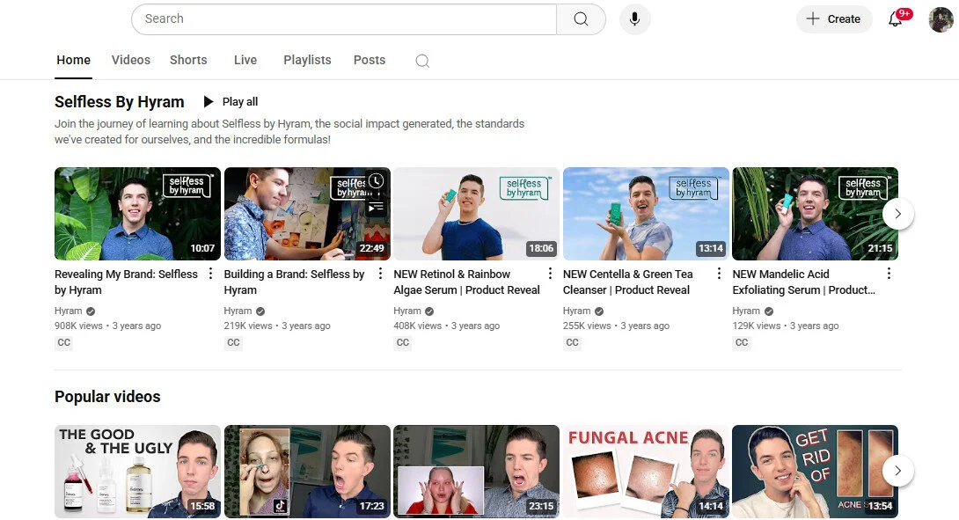Add Building a Brand to Watch Later
The width and height of the screenshot is (959, 520).
click(376, 181)
